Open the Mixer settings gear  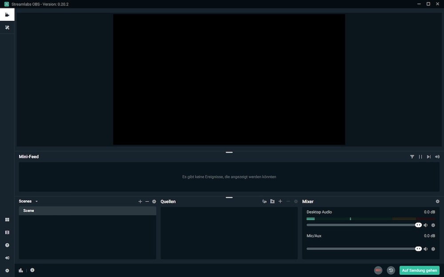(x=438, y=201)
